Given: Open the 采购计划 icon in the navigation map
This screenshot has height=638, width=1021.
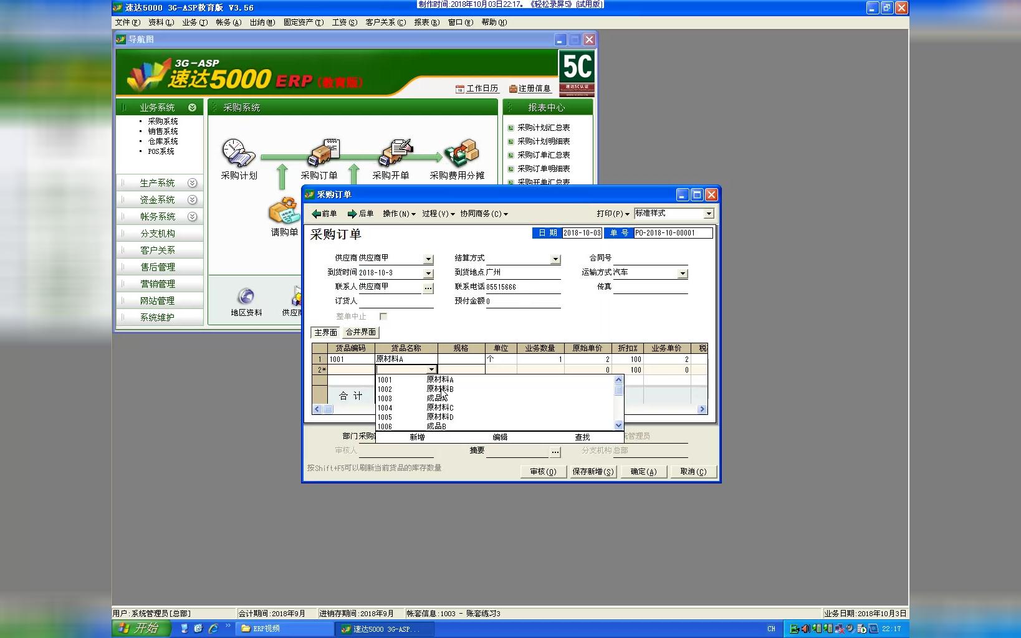Looking at the screenshot, I should [x=238, y=153].
